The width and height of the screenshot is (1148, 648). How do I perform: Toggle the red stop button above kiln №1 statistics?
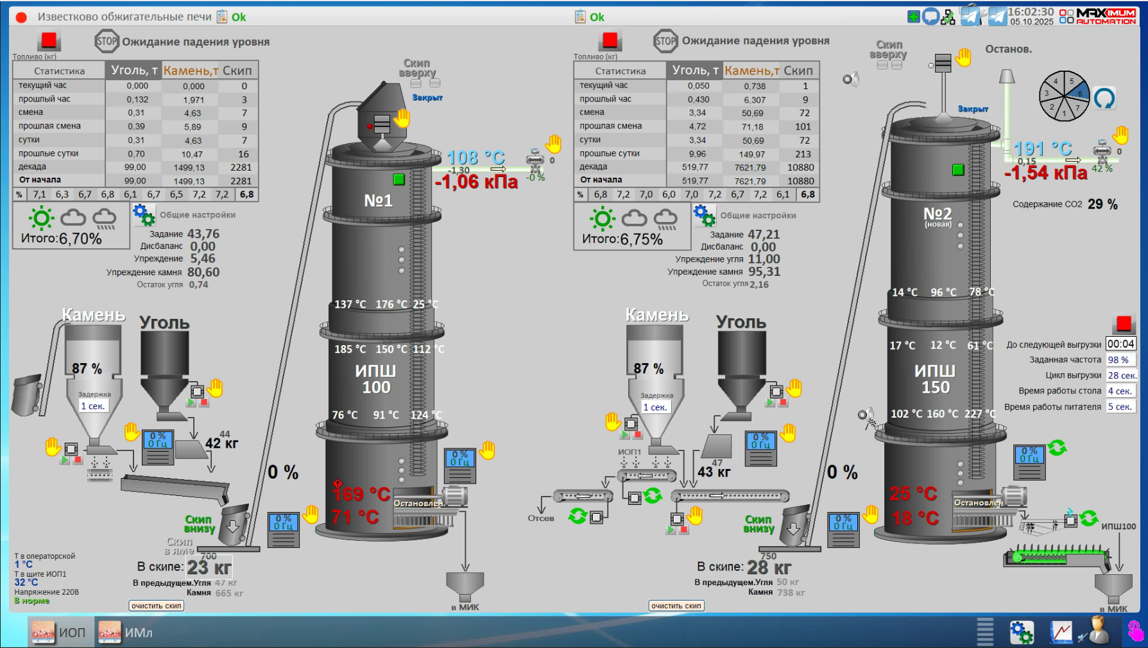pos(49,41)
